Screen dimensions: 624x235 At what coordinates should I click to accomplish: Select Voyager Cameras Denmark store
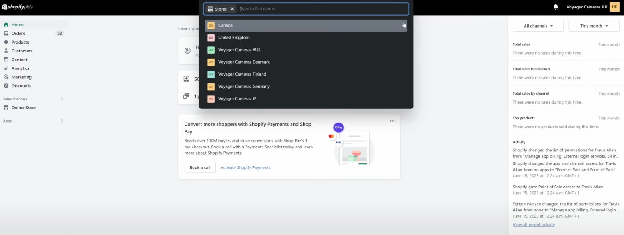coord(306,62)
